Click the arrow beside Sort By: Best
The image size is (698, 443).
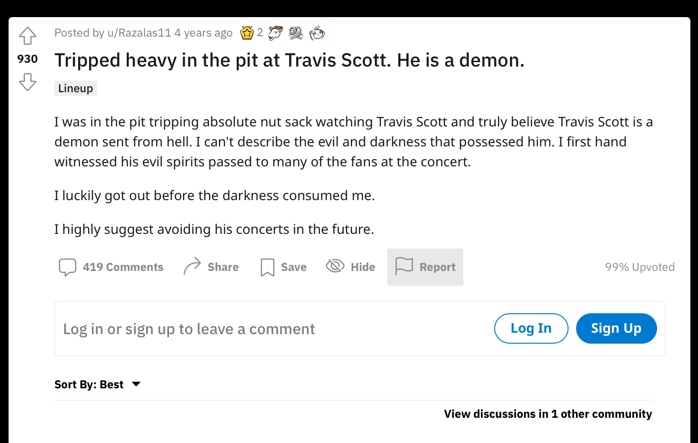pos(136,384)
